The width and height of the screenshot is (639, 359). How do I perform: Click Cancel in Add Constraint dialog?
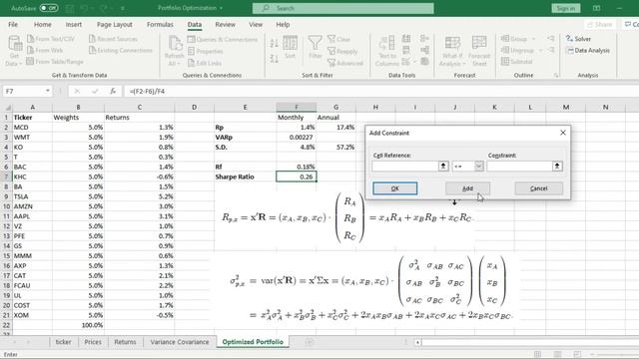coord(539,188)
